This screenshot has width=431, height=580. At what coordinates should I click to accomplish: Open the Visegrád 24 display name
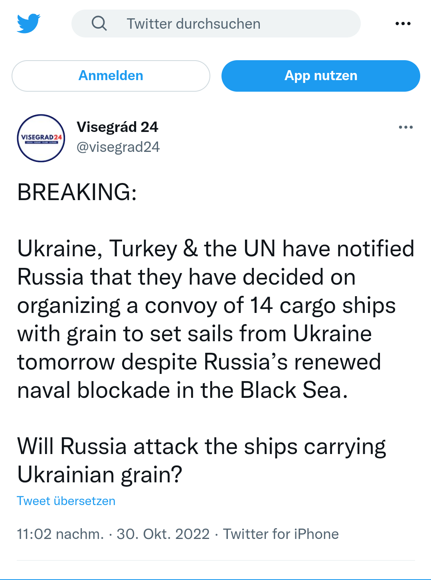pos(117,127)
